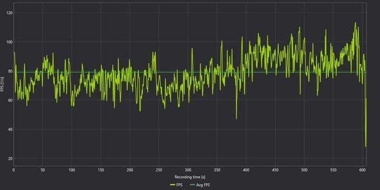Click the 100 label on the FPS axis

pyautogui.click(x=10, y=42)
